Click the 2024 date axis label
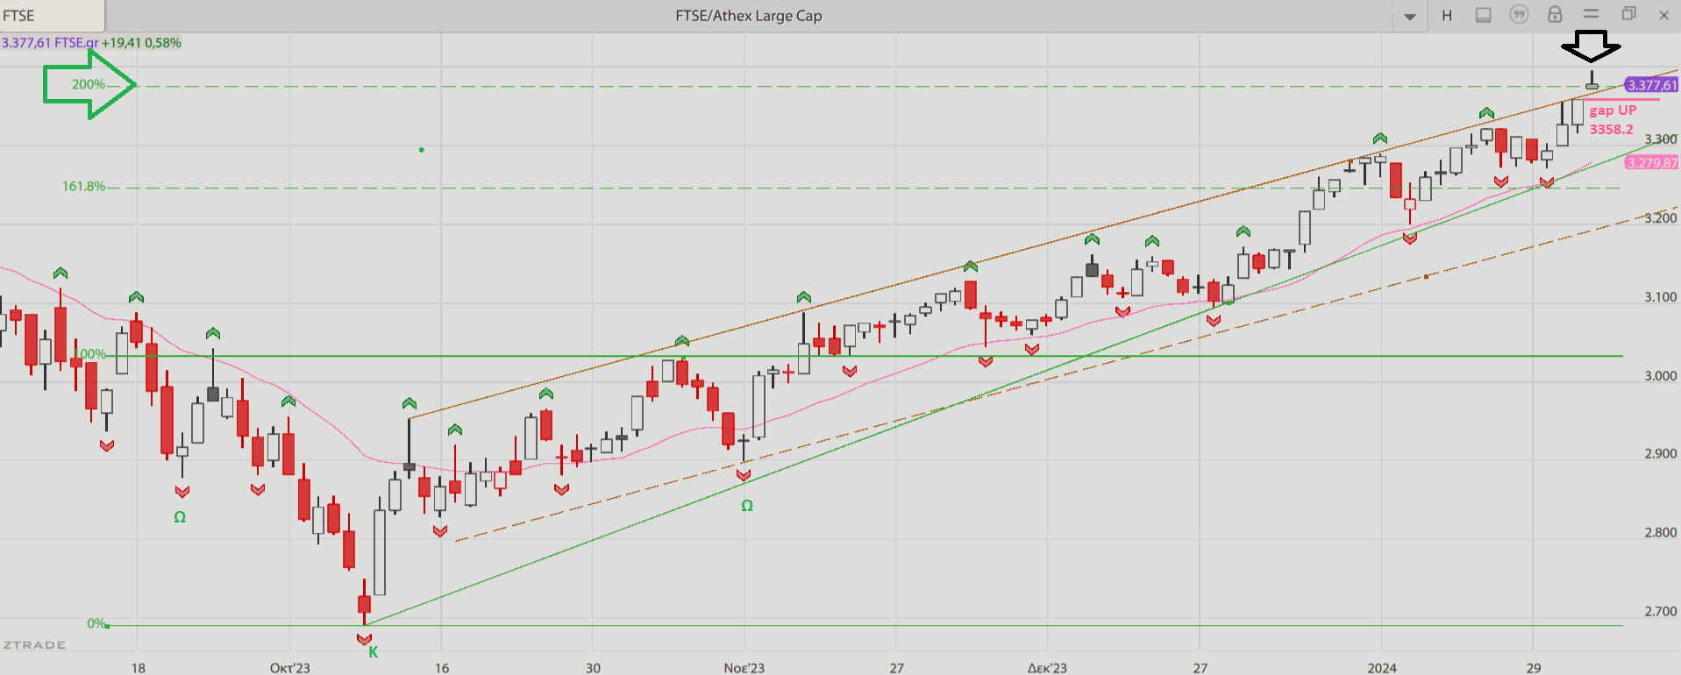This screenshot has width=1681, height=675. point(1382,668)
